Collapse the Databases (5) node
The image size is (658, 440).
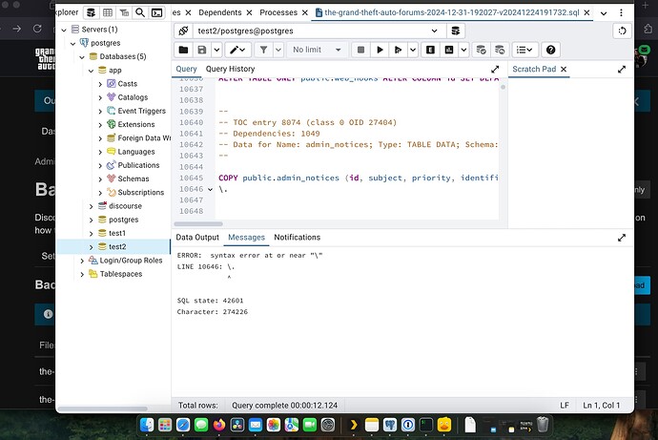tap(82, 57)
